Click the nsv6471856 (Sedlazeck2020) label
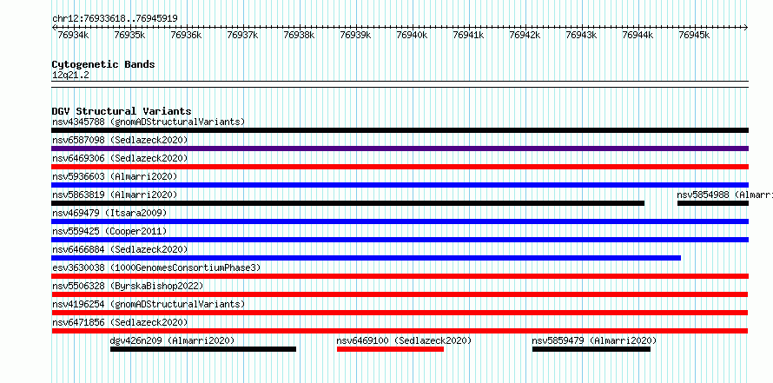Screen dimensions: 773x383 [x=120, y=322]
